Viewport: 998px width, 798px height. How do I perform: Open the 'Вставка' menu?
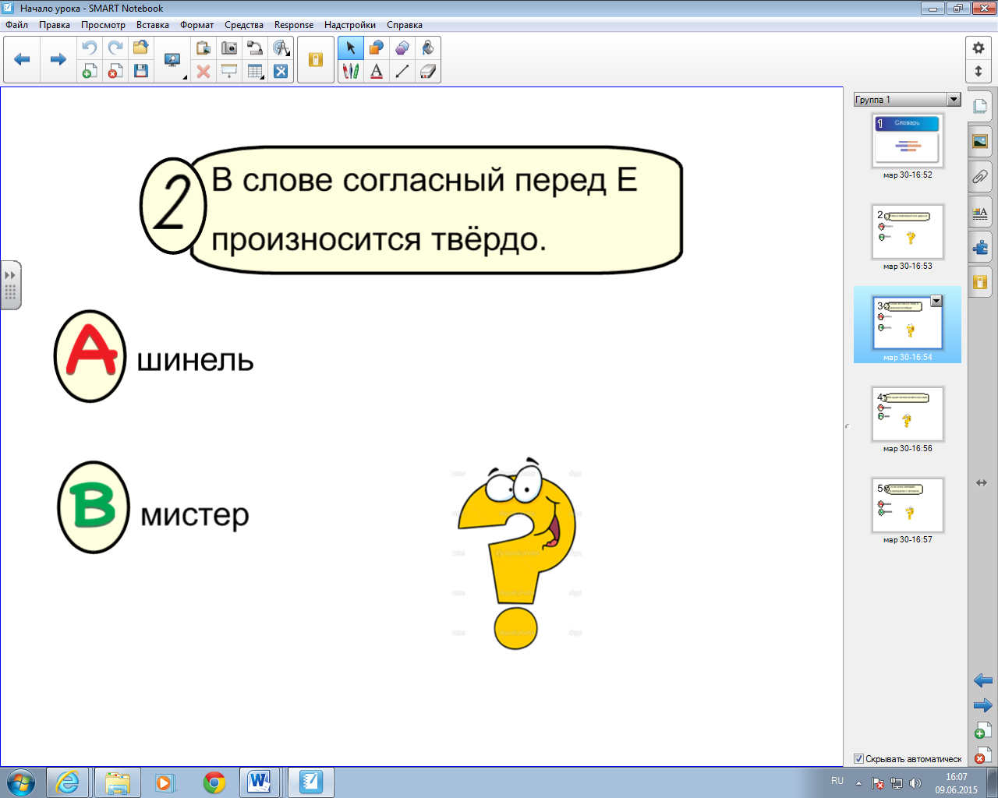pyautogui.click(x=152, y=25)
